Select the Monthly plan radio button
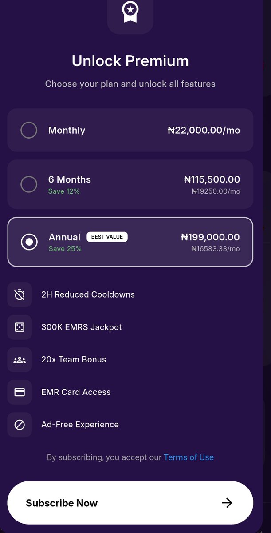 click(x=29, y=130)
